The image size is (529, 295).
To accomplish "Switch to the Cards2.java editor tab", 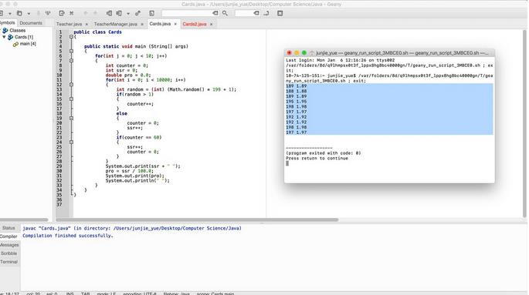I will point(195,24).
